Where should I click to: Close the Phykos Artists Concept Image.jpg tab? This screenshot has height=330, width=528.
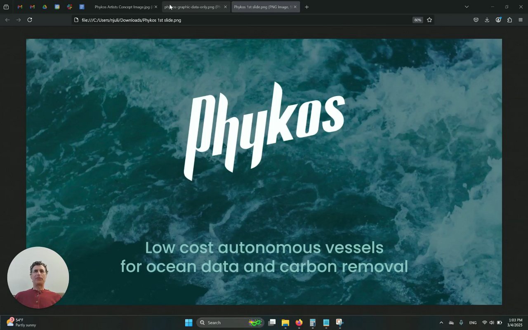pyautogui.click(x=156, y=7)
